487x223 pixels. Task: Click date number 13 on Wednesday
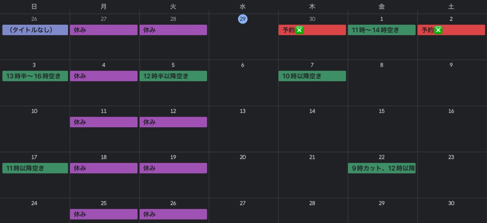point(243,111)
